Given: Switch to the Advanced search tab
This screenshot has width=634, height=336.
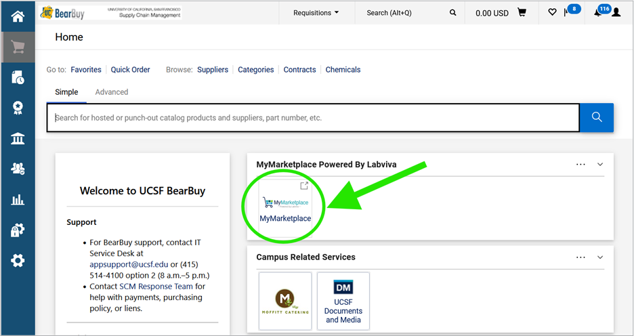Looking at the screenshot, I should tap(112, 92).
